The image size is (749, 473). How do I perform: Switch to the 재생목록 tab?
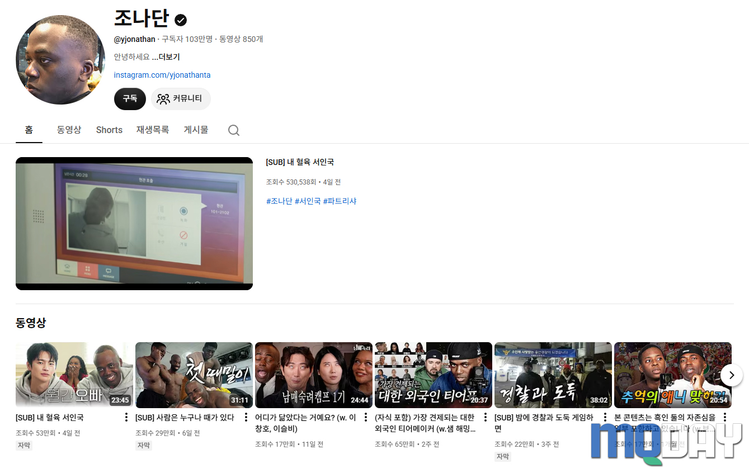click(153, 130)
